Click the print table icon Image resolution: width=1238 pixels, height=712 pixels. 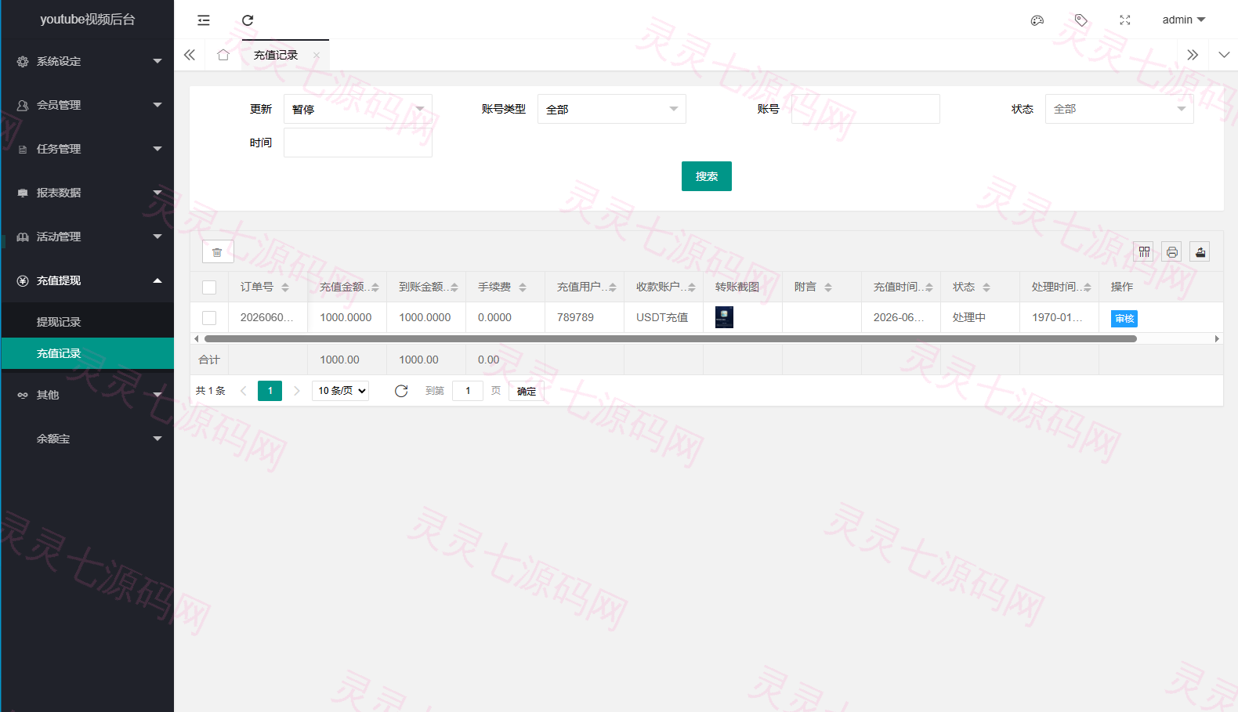pyautogui.click(x=1172, y=251)
